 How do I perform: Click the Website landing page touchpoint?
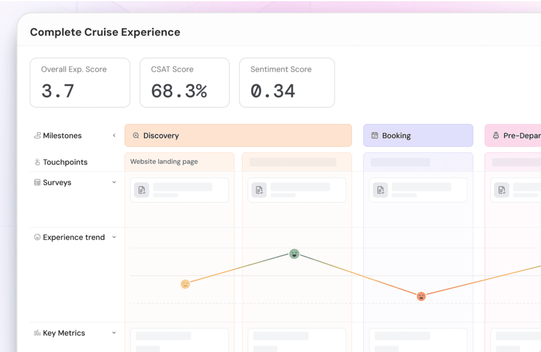pos(164,162)
